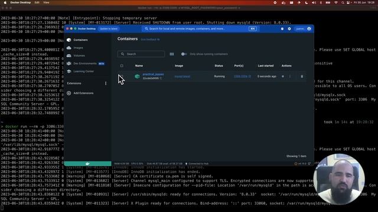Click the green container cube icon
The image size is (378, 212).
pos(137,77)
